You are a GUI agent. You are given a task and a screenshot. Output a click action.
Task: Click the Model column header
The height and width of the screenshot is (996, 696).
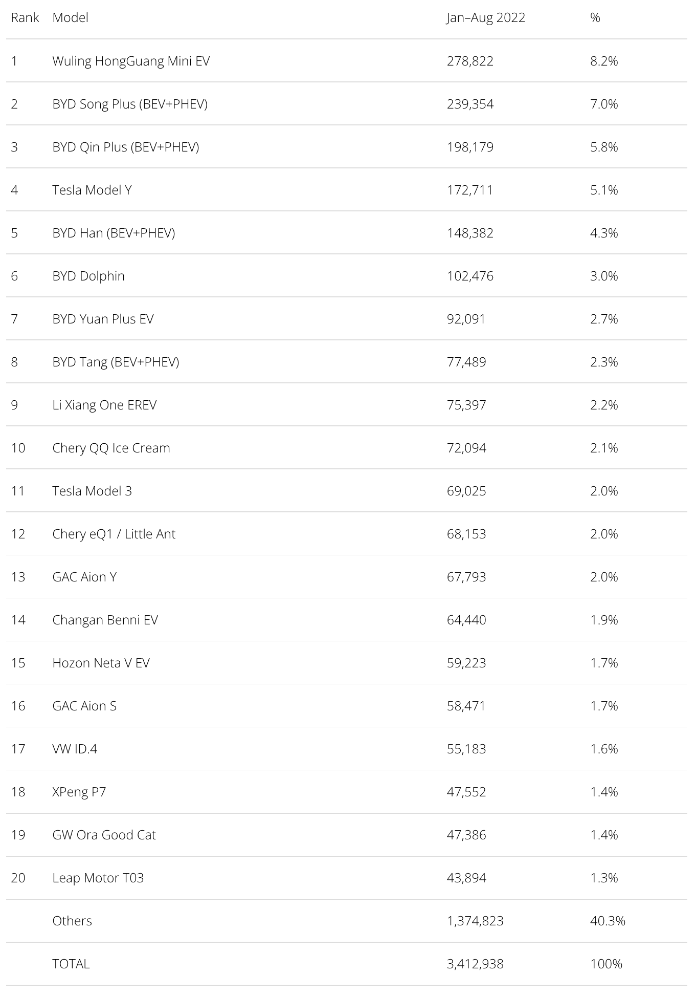pos(70,17)
